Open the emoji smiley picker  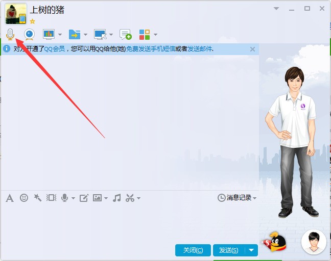coord(24,198)
